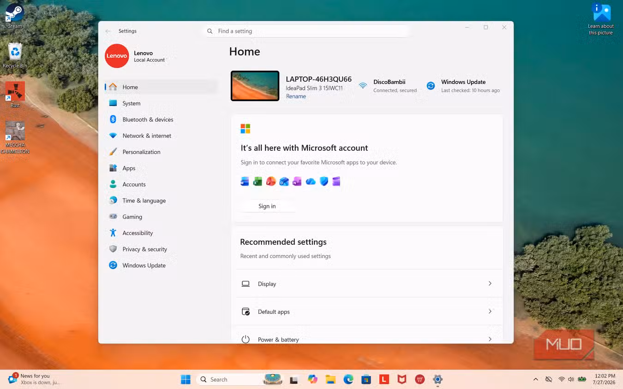Select Time & language in sidebar
The image size is (623, 389).
pos(144,200)
